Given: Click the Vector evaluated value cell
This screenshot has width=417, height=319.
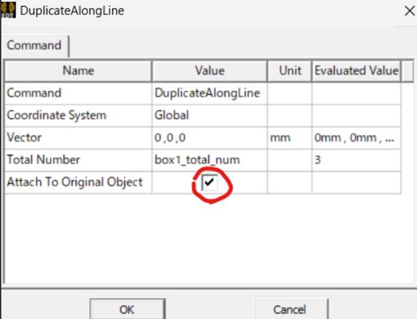Looking at the screenshot, I should [x=356, y=138].
